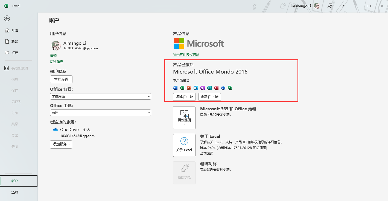Open the feedback icon in the title bar

[x=330, y=6]
